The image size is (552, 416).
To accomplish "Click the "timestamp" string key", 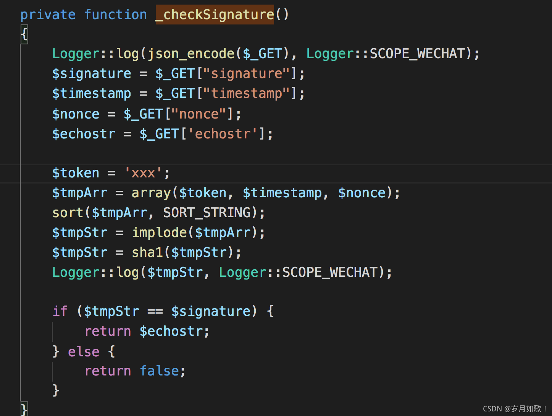I will (247, 93).
